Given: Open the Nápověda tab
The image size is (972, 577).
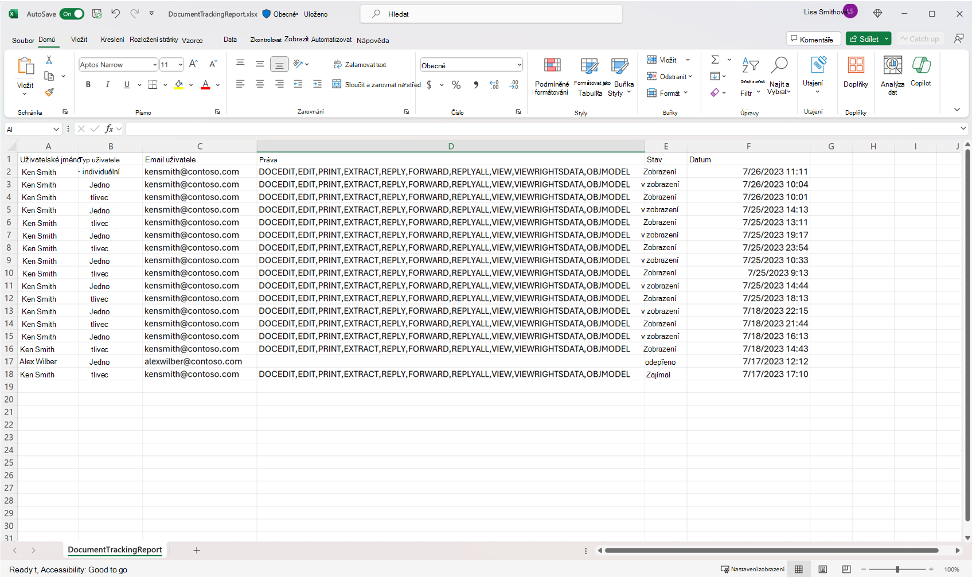Looking at the screenshot, I should [373, 40].
